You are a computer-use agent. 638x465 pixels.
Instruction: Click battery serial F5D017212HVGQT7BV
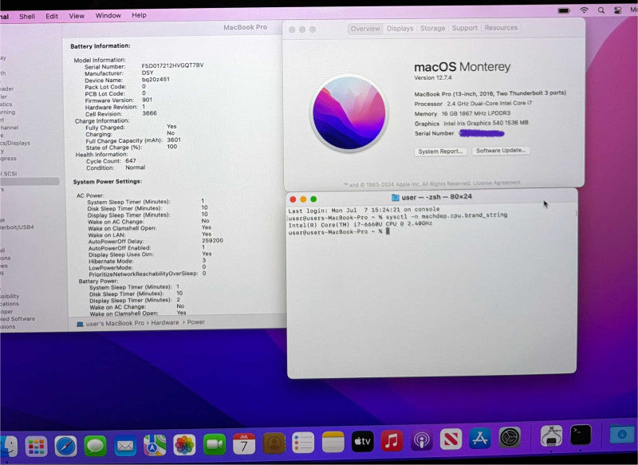point(172,65)
